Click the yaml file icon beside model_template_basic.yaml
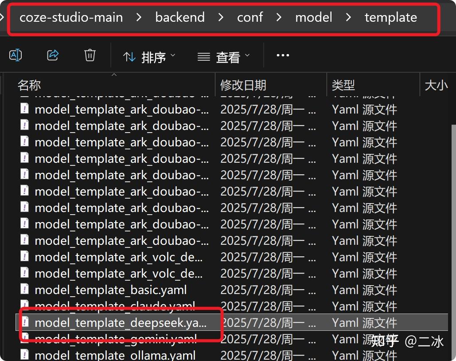 tap(24, 290)
